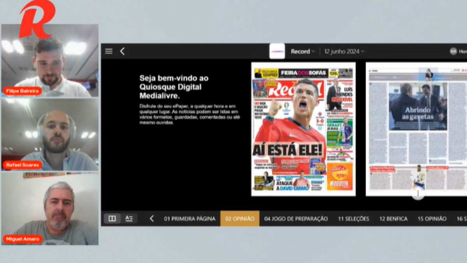
Task: Open the 12 Benfica section
Action: pos(393,219)
